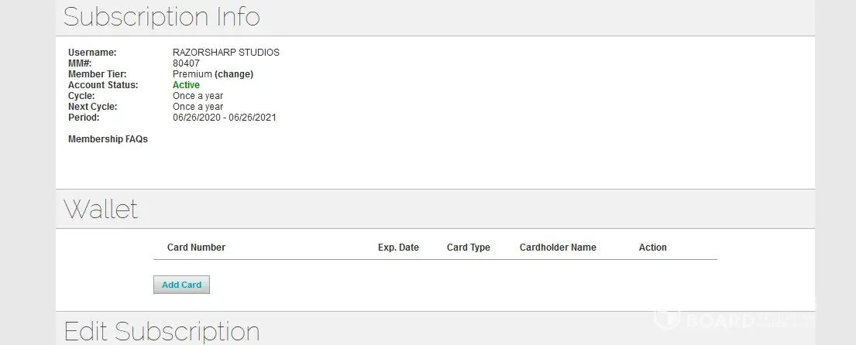Click the RAZORSHARP STUDIOS username value
The width and height of the screenshot is (856, 345).
[225, 53]
